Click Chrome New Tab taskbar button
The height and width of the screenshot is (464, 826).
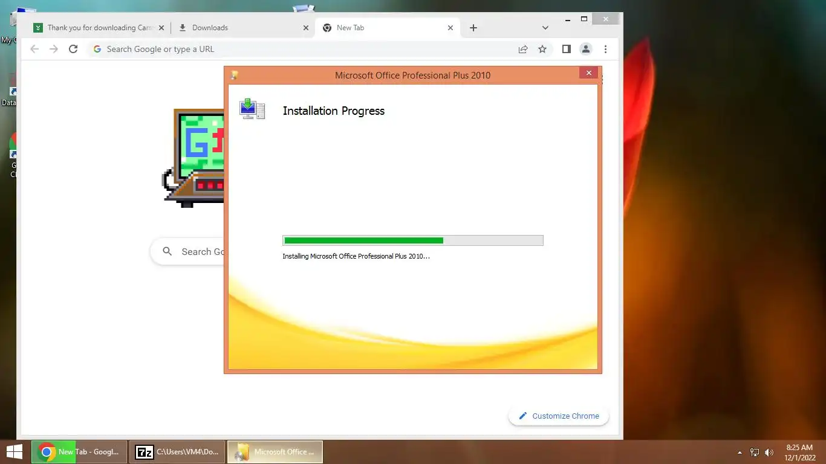[x=79, y=452]
